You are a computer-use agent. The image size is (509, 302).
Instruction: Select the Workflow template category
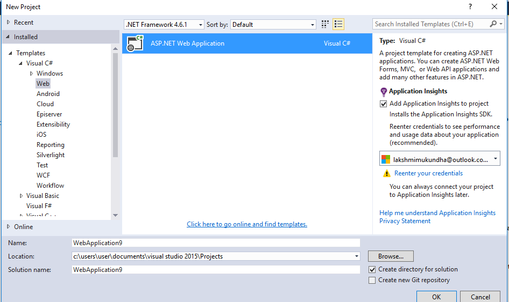point(51,186)
